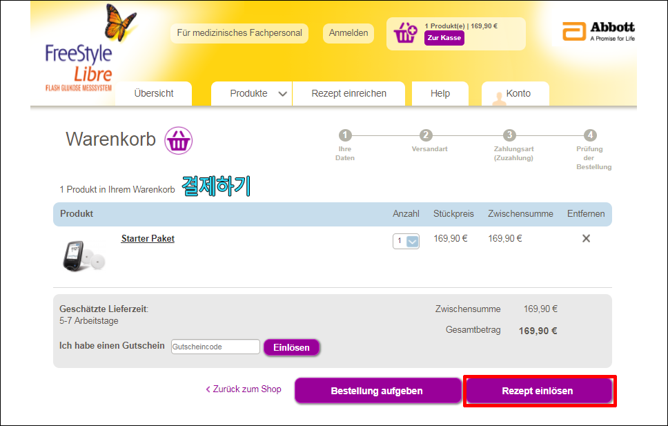The height and width of the screenshot is (426, 668).
Task: Click the Zwischensumme column header
Action: 520,213
